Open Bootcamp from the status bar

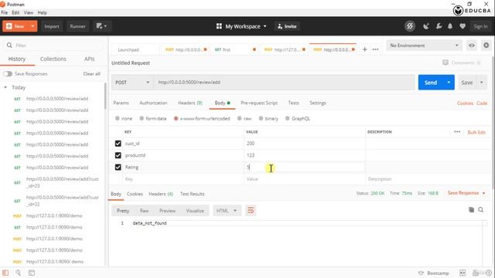point(433,273)
